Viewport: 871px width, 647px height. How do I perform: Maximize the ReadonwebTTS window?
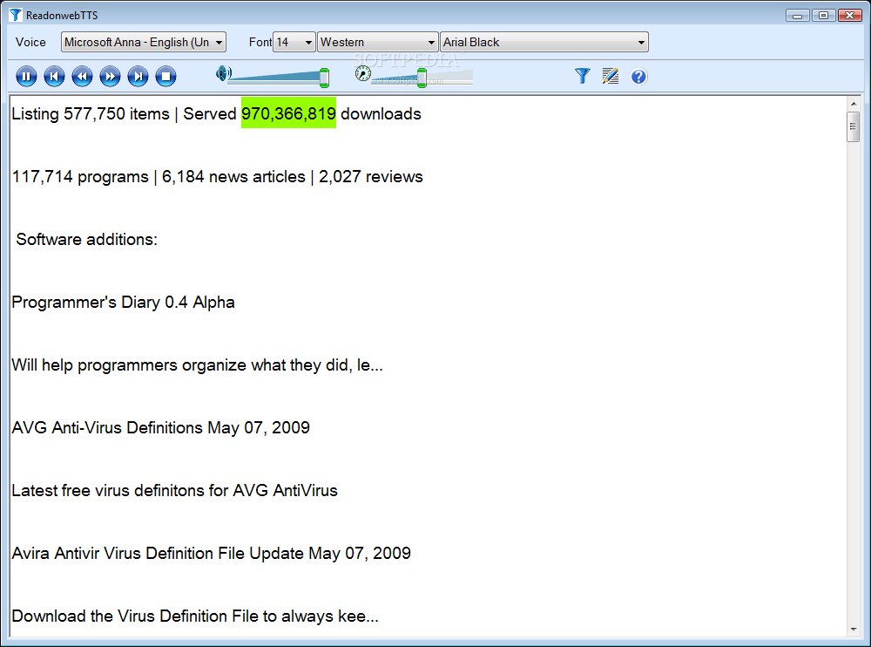823,16
